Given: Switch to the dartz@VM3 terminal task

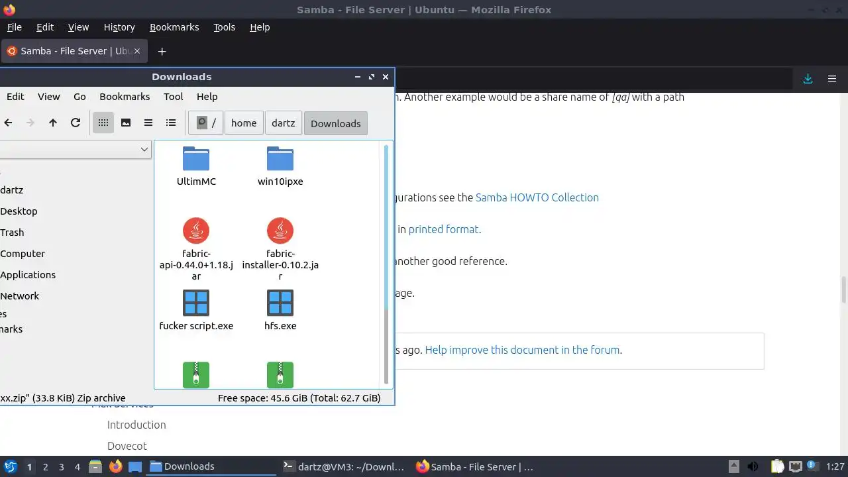Looking at the screenshot, I should [x=343, y=466].
